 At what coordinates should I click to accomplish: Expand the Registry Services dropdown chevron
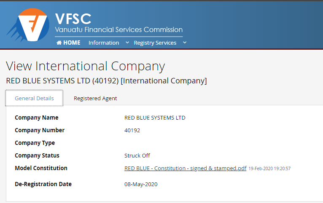[x=185, y=43]
